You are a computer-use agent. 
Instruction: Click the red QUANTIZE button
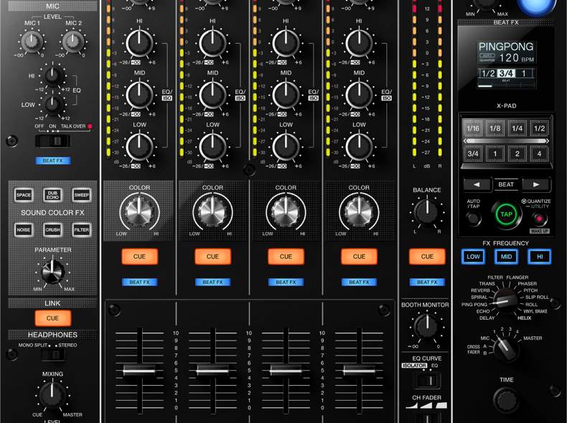tap(539, 219)
